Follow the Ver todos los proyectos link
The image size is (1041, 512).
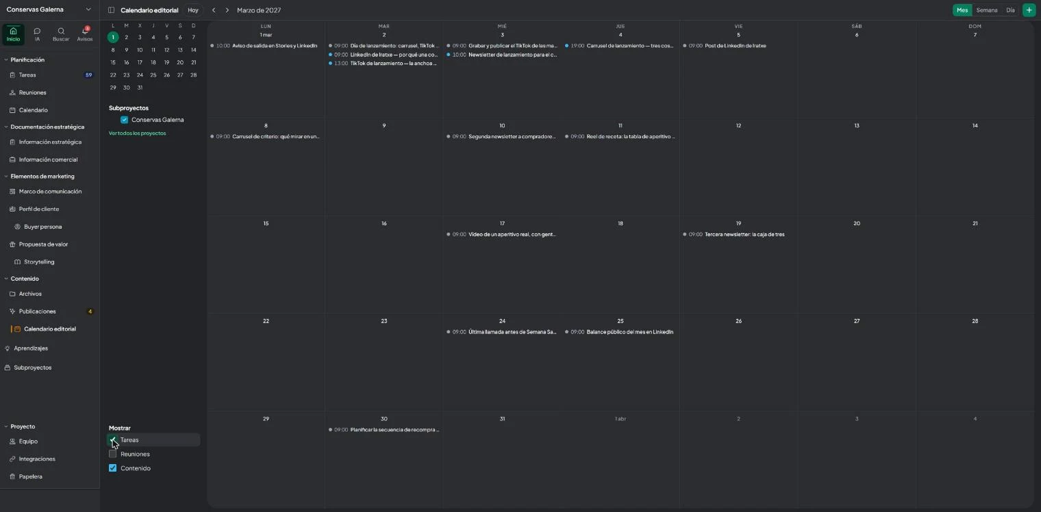click(x=137, y=133)
